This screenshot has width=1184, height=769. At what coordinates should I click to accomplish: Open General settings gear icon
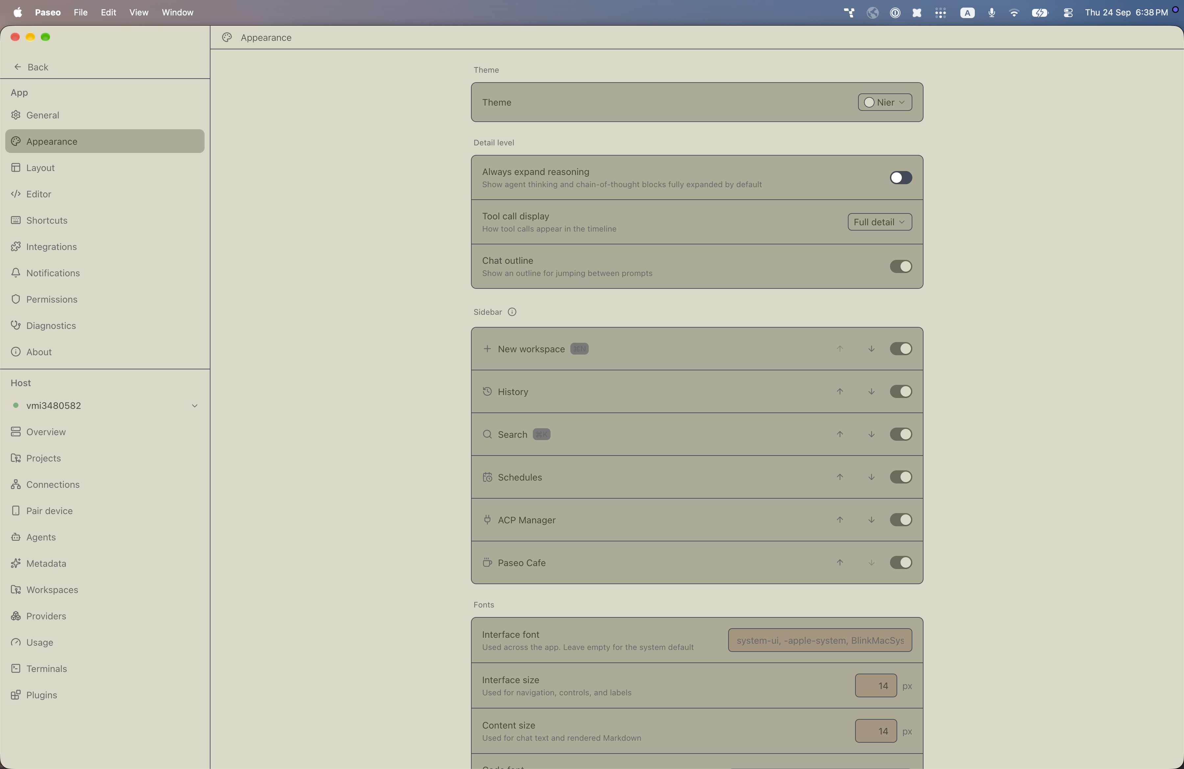coord(16,115)
